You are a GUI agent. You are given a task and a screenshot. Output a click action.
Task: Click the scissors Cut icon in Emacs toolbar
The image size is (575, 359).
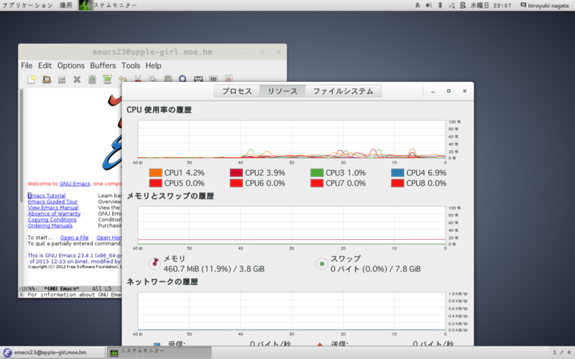tap(138, 79)
